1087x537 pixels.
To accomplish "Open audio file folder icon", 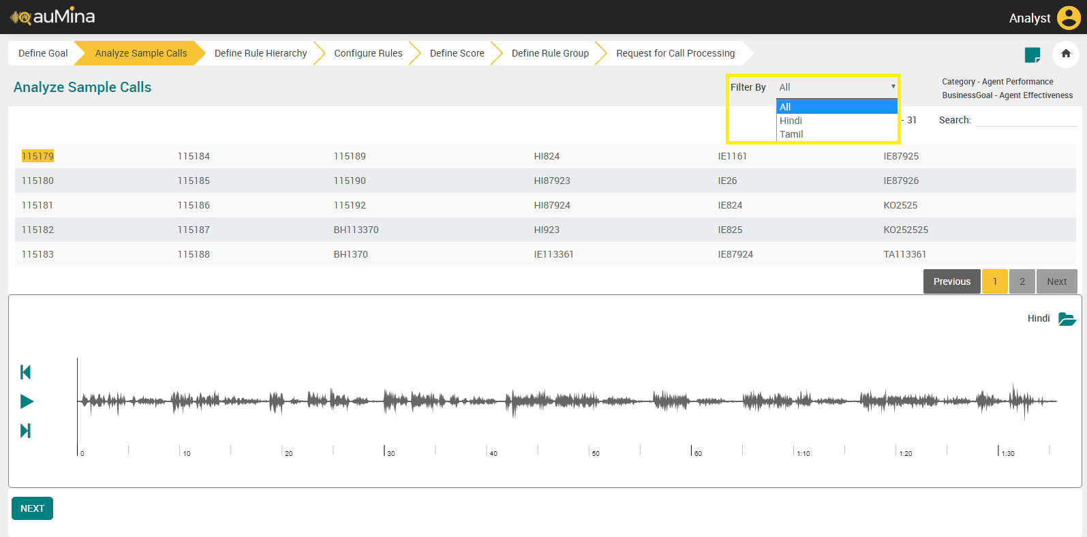I will (x=1067, y=318).
